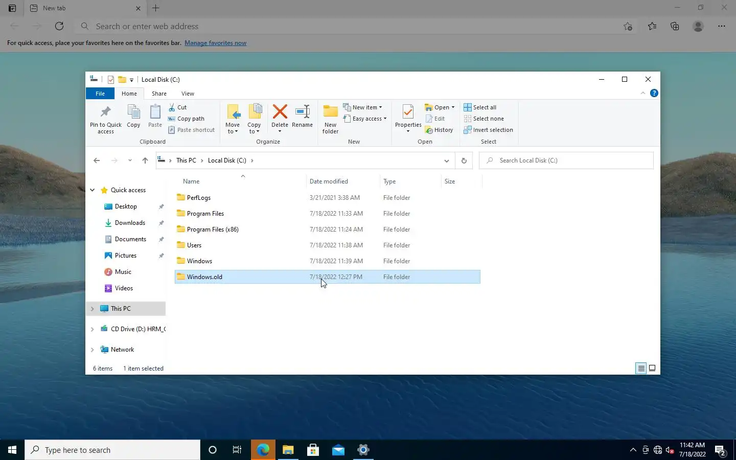The height and width of the screenshot is (460, 736).
Task: Switch to the Share ribbon tab
Action: click(159, 94)
